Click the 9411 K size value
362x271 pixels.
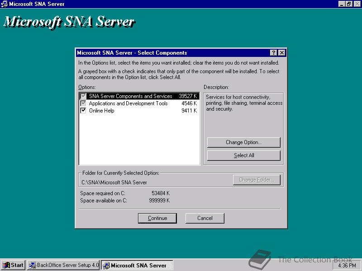(189, 110)
